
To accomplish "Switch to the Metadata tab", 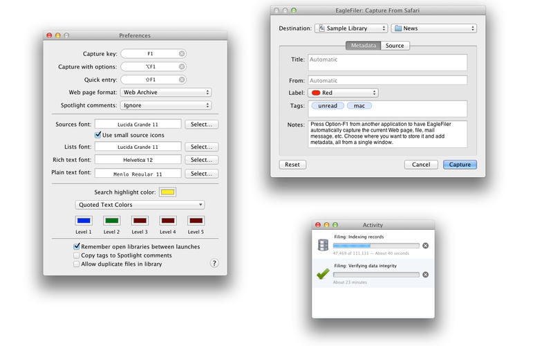I will click(364, 46).
